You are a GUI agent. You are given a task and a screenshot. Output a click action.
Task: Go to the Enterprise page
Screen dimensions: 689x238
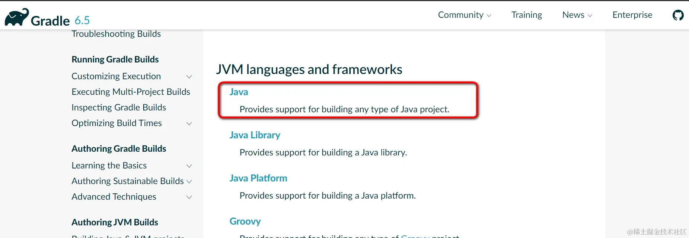coord(632,15)
